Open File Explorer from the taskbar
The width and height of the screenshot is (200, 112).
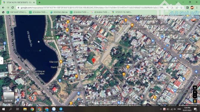pyautogui.click(x=25, y=109)
